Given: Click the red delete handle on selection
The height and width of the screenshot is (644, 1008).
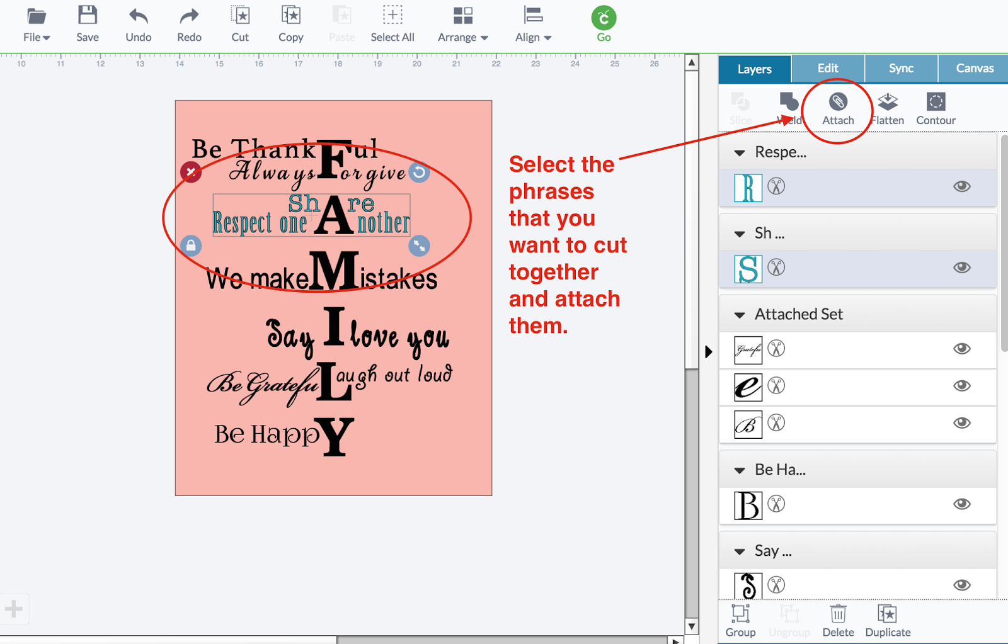Looking at the screenshot, I should [x=191, y=172].
